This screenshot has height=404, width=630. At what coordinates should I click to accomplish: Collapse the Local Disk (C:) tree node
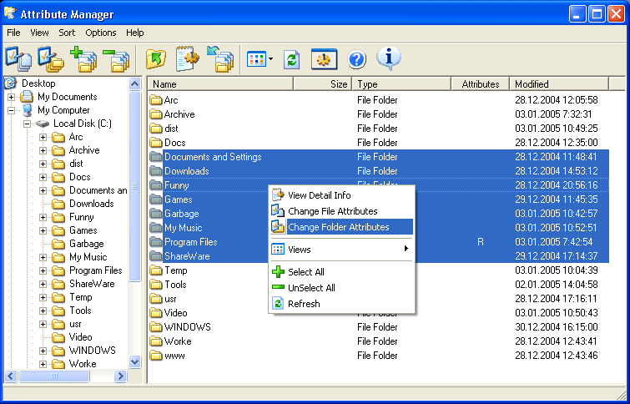coord(28,124)
